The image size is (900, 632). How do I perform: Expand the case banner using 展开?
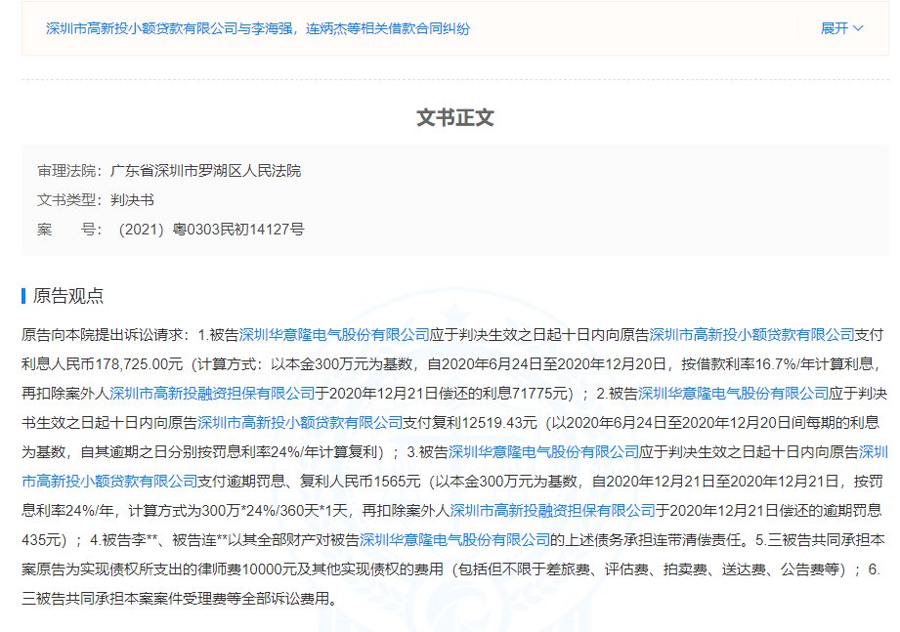tap(834, 28)
